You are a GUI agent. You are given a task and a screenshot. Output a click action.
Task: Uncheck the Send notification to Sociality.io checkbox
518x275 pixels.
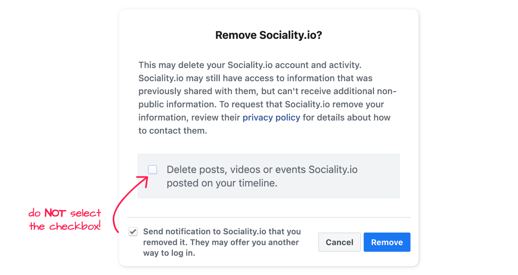[133, 232]
